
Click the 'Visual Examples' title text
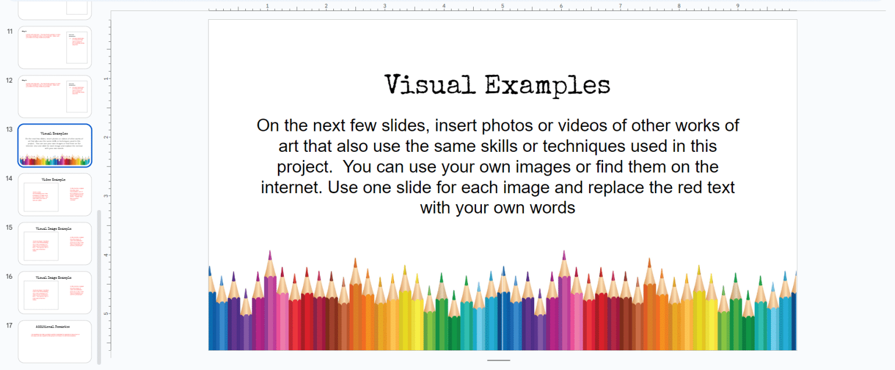(497, 85)
